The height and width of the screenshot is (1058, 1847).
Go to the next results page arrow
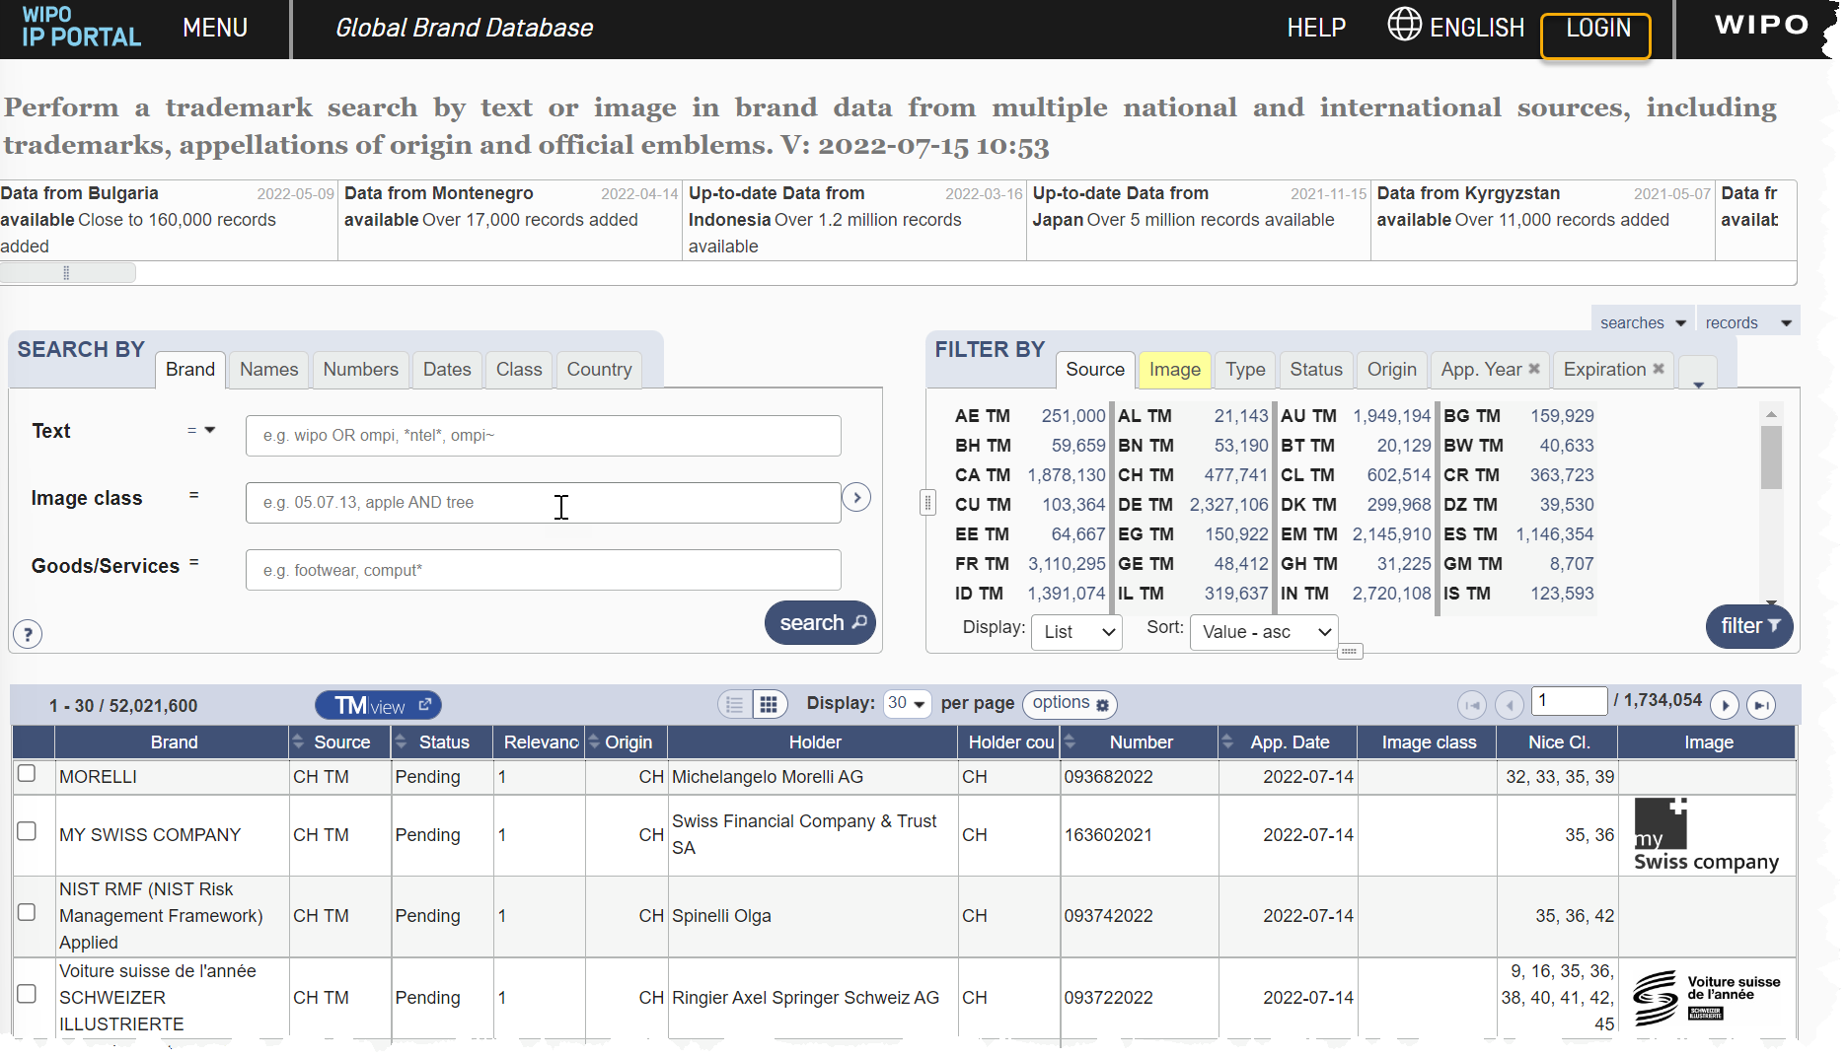coord(1725,705)
